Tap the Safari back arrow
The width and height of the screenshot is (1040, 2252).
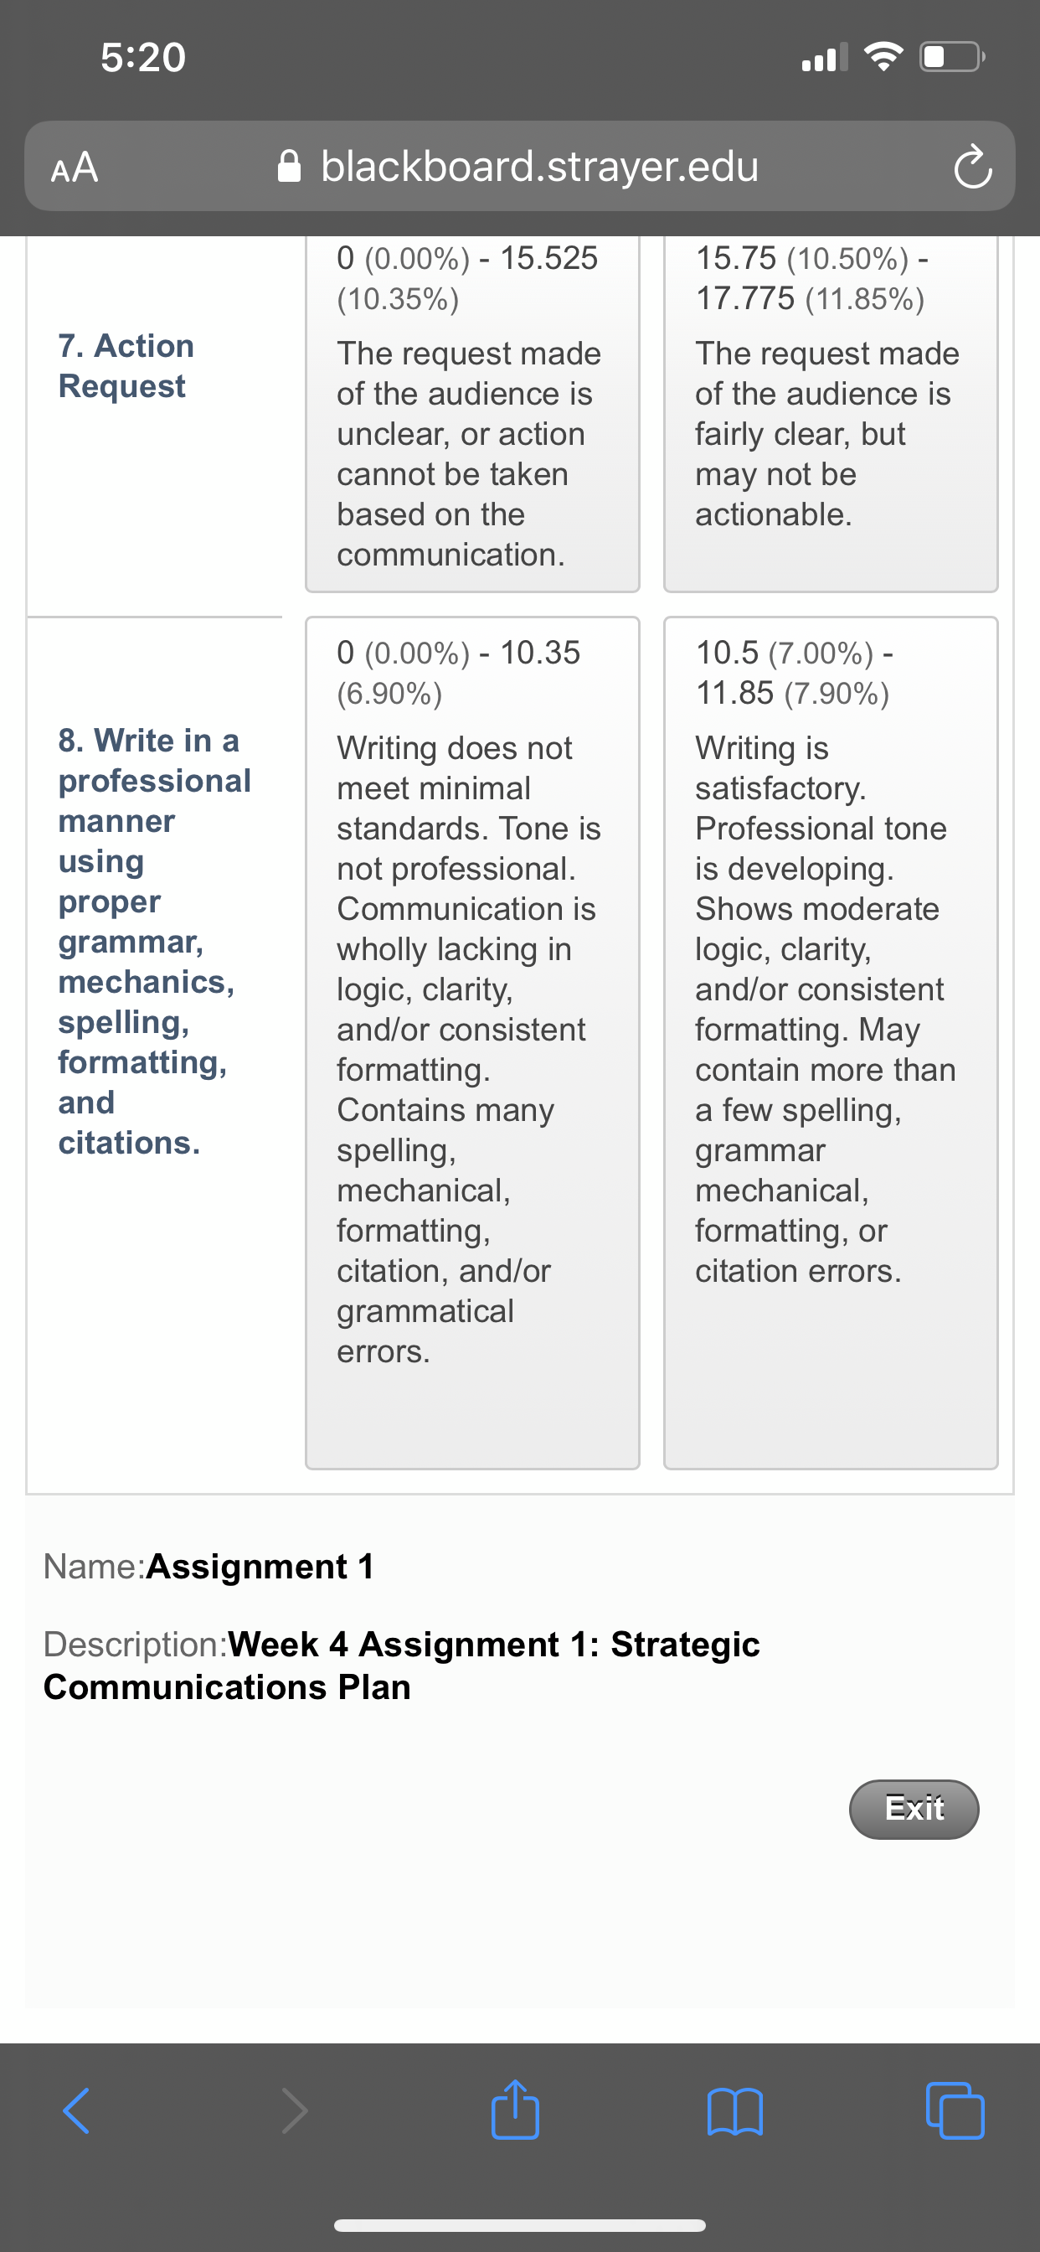[x=76, y=2111]
